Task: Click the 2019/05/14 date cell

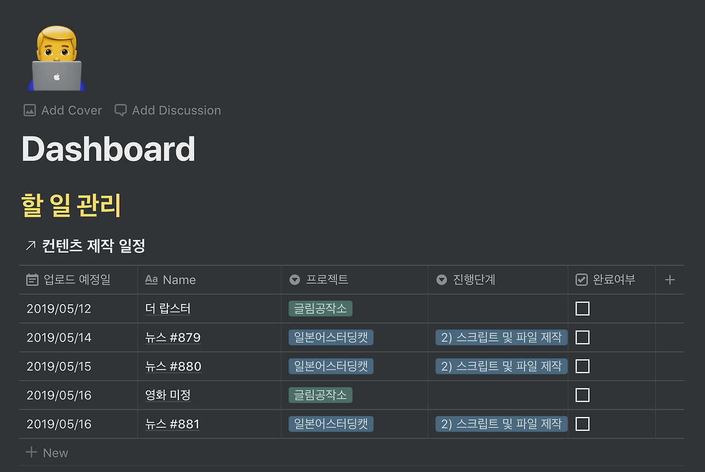Action: [59, 338]
